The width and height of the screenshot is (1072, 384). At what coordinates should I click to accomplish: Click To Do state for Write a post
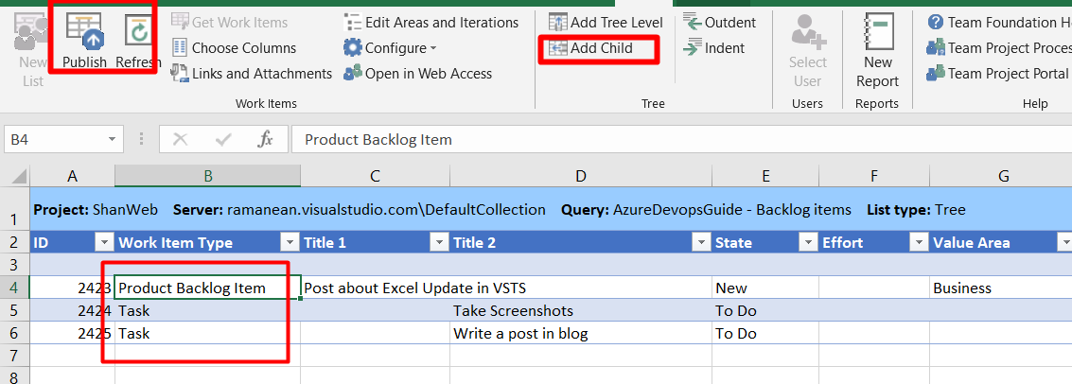pos(765,334)
